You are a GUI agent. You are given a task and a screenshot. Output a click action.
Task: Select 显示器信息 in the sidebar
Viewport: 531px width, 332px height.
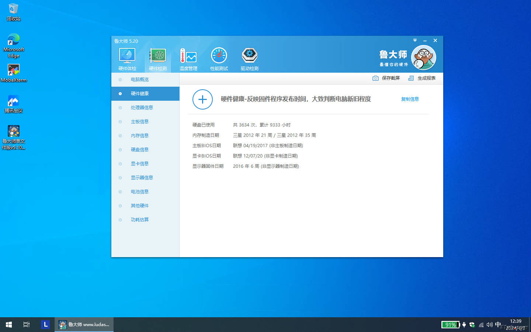(145, 178)
